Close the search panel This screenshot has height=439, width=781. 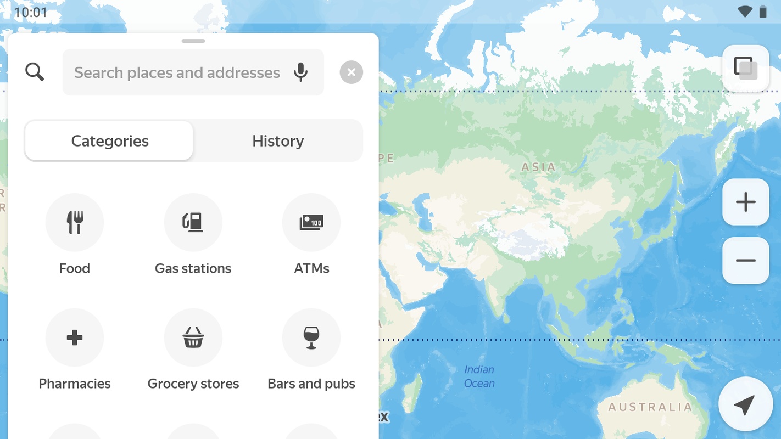tap(351, 72)
